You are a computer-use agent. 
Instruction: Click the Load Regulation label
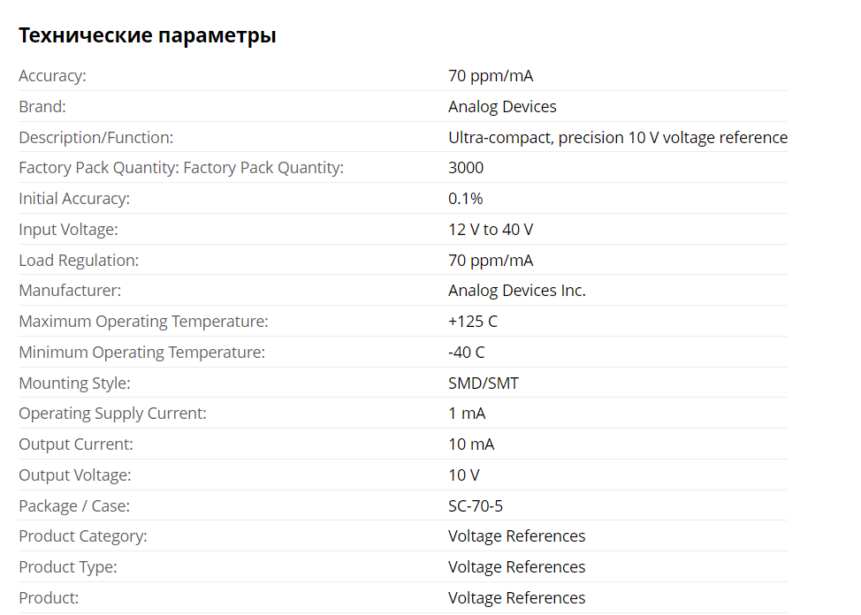click(x=79, y=261)
